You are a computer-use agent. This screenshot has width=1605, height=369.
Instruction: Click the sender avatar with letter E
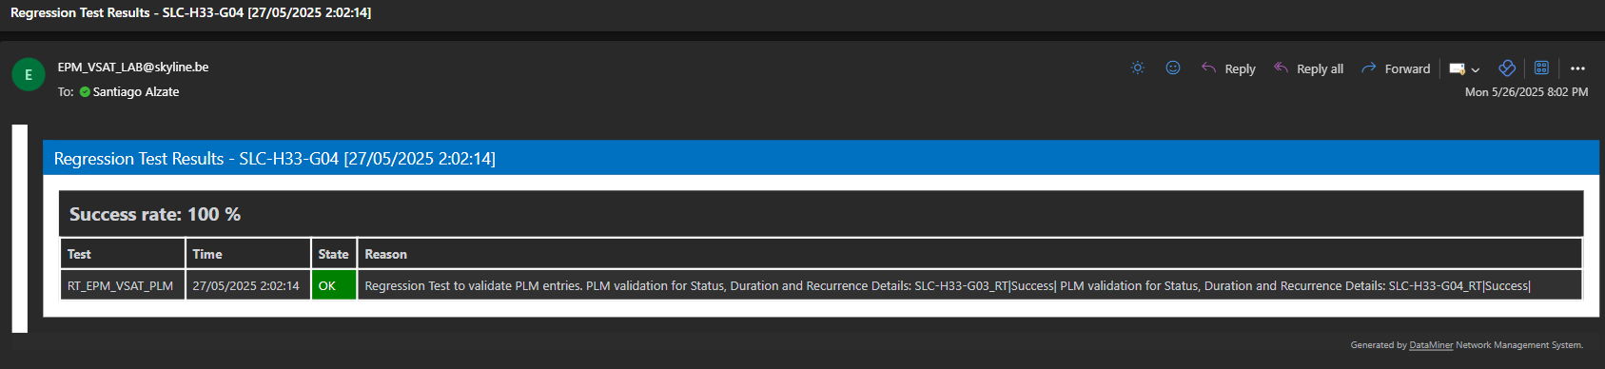click(x=29, y=74)
